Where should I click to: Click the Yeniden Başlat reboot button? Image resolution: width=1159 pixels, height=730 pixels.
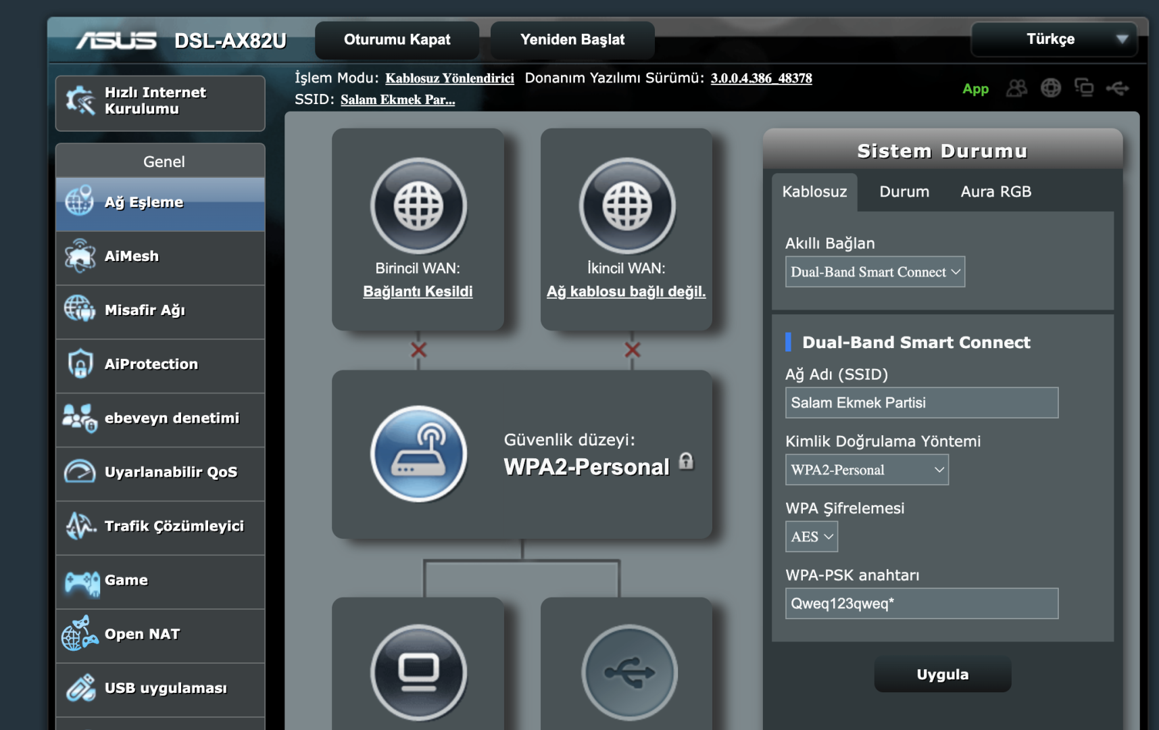[572, 40]
